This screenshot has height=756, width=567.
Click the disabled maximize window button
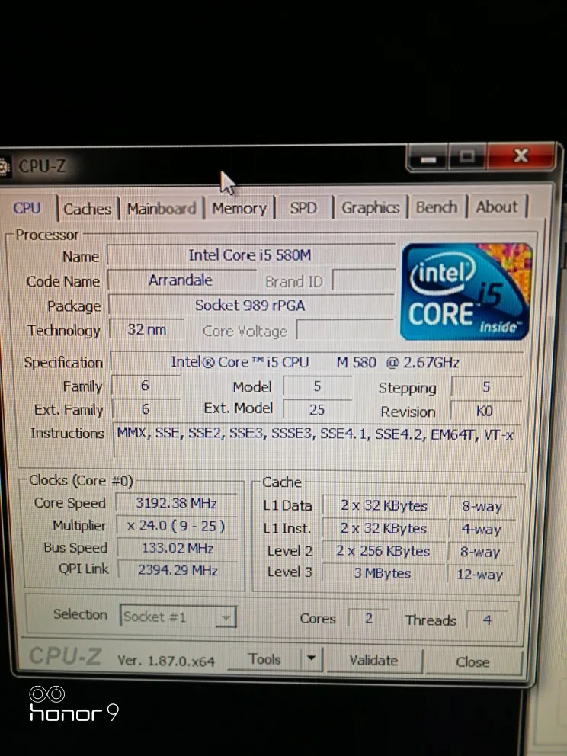(x=466, y=157)
